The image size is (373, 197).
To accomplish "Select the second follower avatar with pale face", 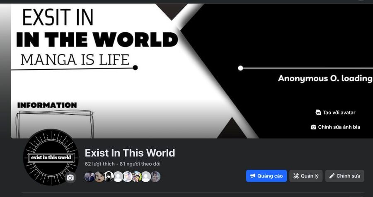I will click(x=99, y=177).
